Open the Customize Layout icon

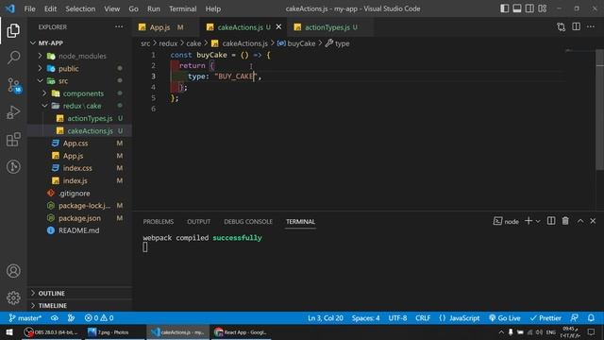tap(543, 8)
